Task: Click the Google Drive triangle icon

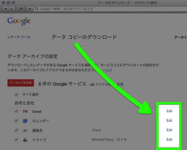Action: pyautogui.click(x=25, y=140)
